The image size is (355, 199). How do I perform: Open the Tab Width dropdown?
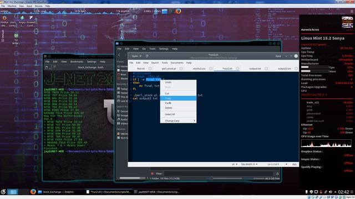249,164
